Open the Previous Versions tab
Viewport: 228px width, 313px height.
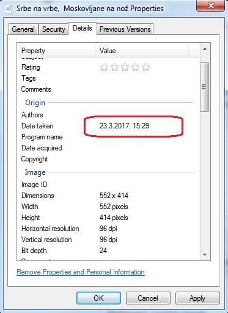coord(125,29)
